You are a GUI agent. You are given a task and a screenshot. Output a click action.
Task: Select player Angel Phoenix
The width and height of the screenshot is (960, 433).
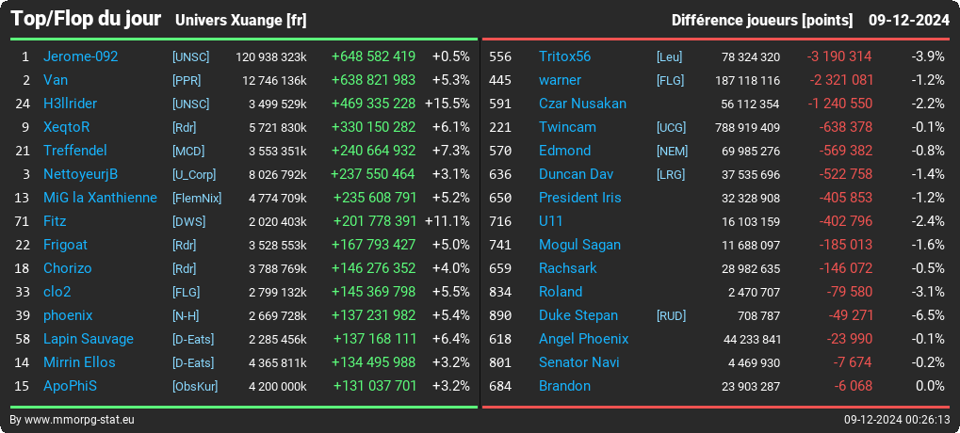[x=583, y=339]
